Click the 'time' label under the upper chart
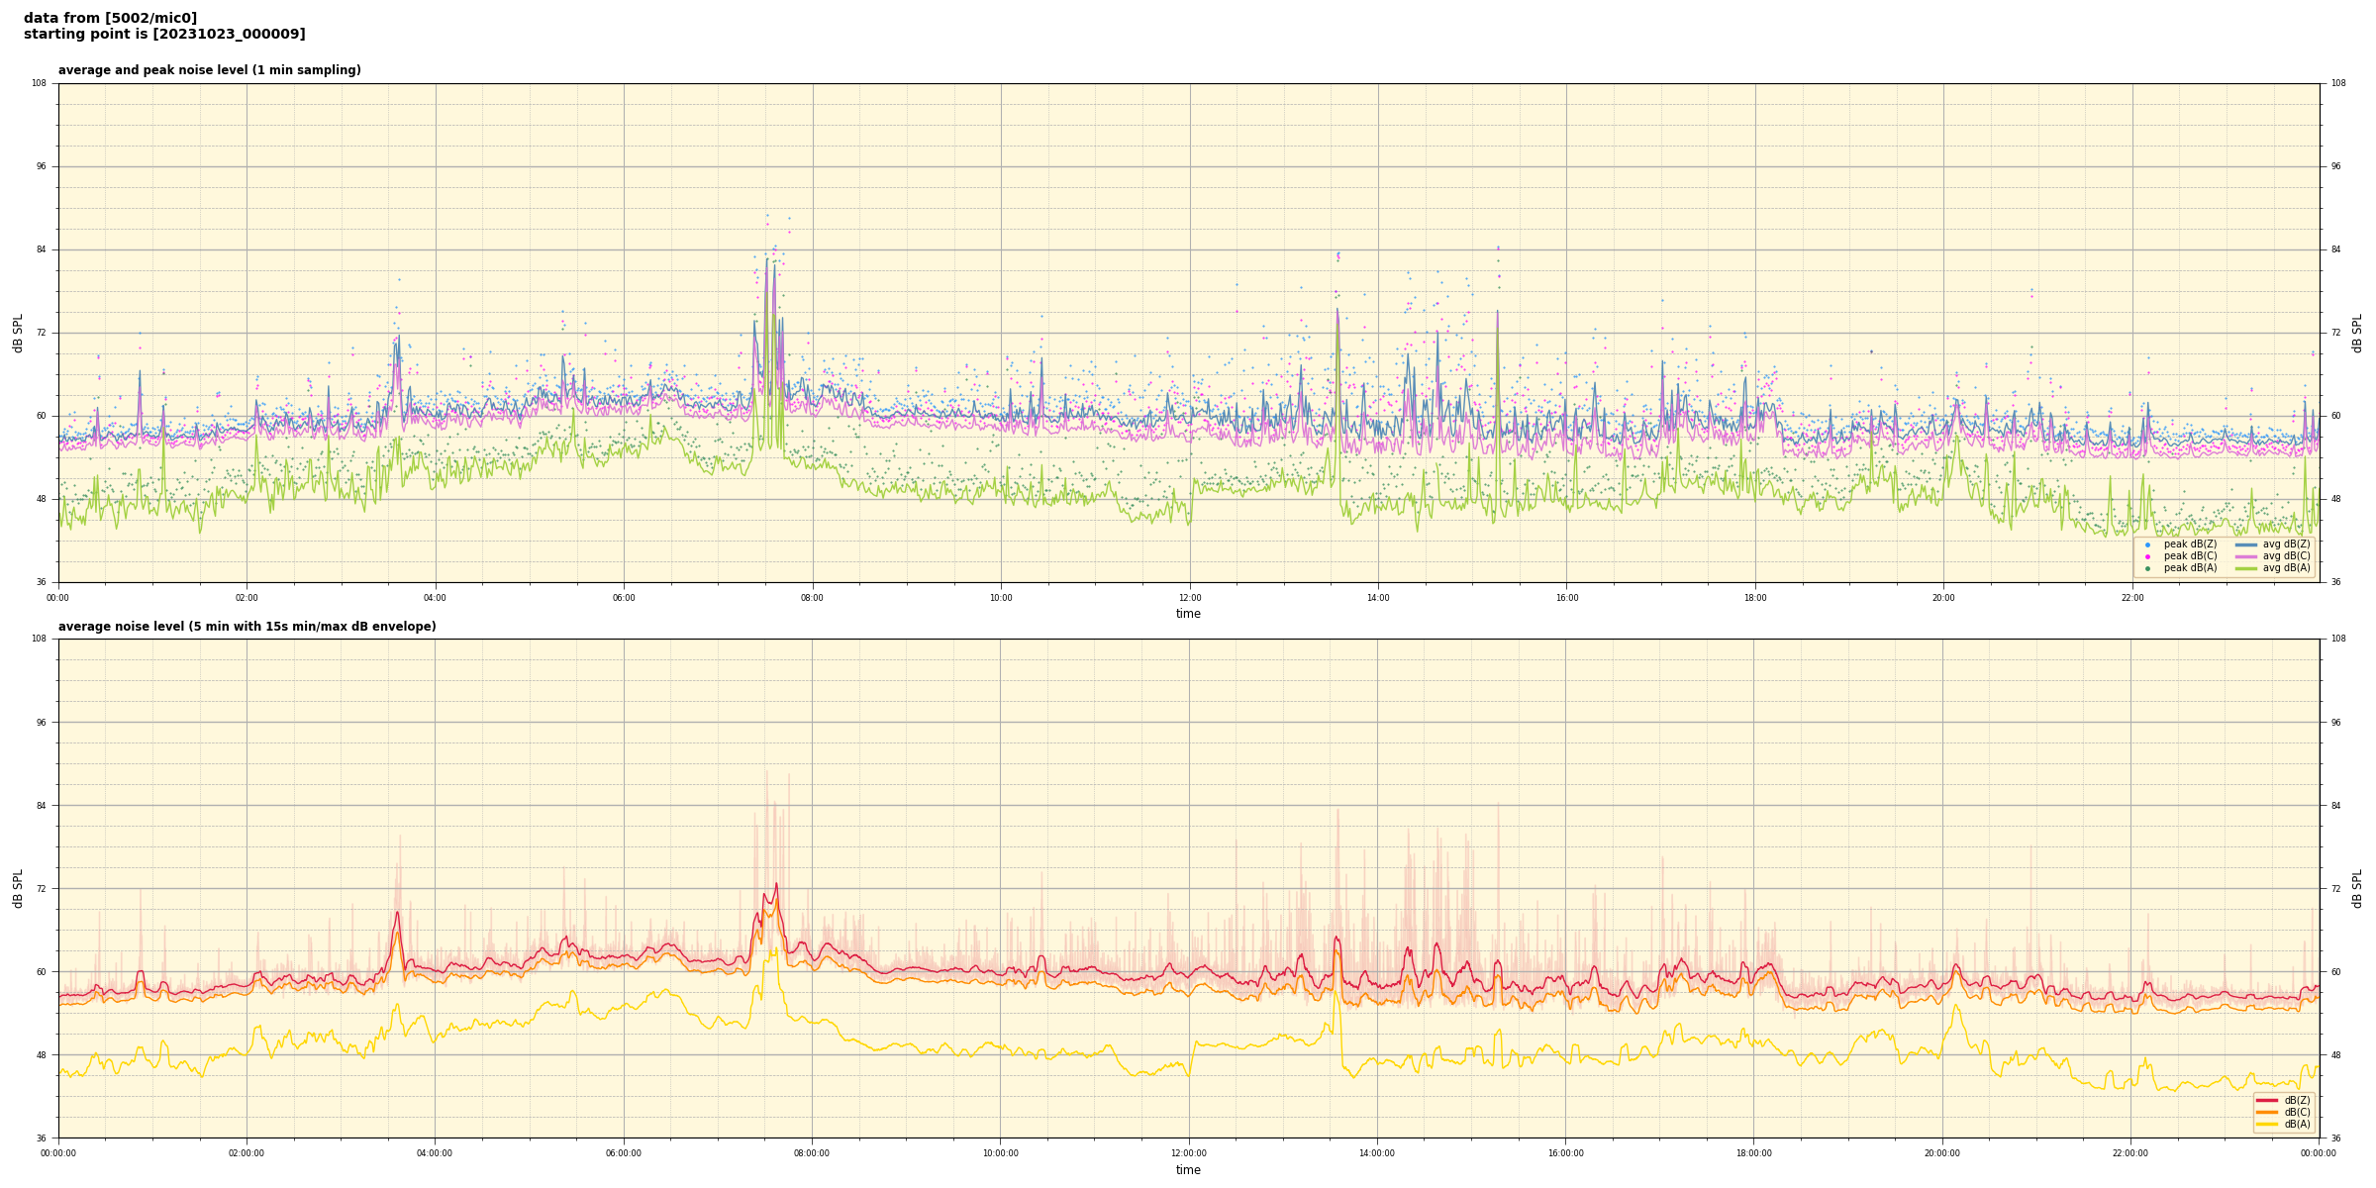2376x1188 pixels. pos(1188,614)
